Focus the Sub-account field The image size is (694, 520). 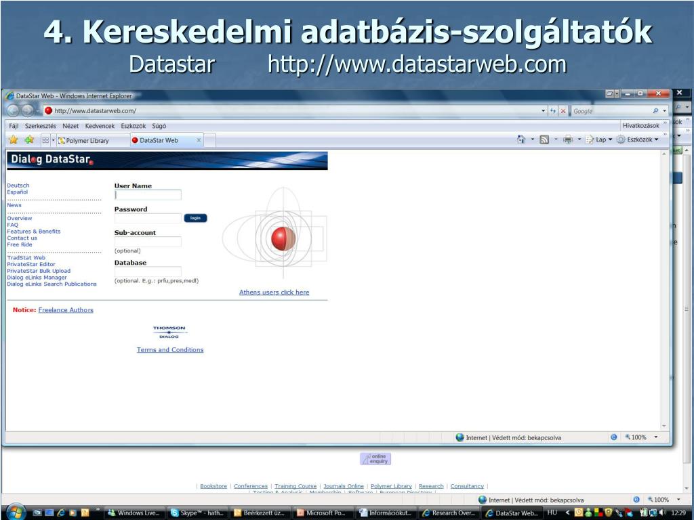(x=148, y=242)
